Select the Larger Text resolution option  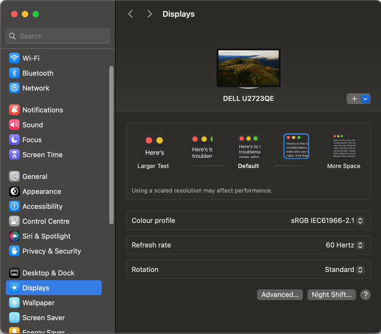tap(153, 146)
